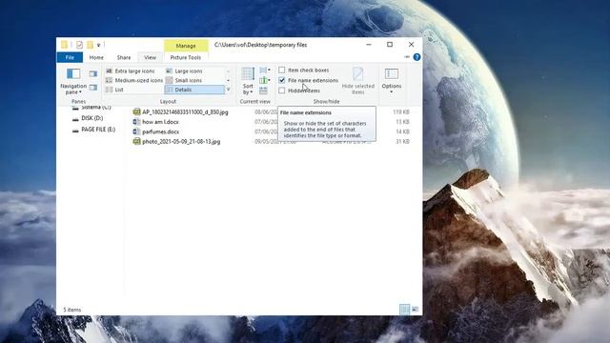Image resolution: width=610 pixels, height=343 pixels.
Task: Open the folder Options button
Action: (392, 81)
